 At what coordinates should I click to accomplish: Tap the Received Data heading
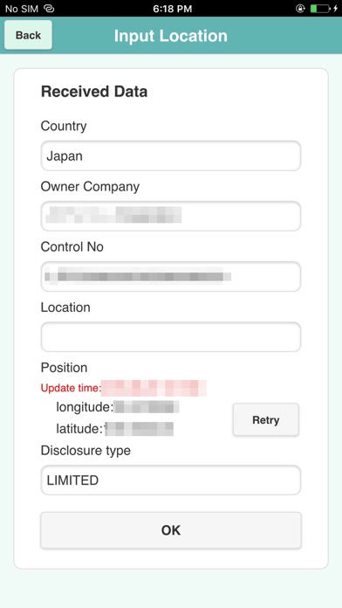click(94, 92)
